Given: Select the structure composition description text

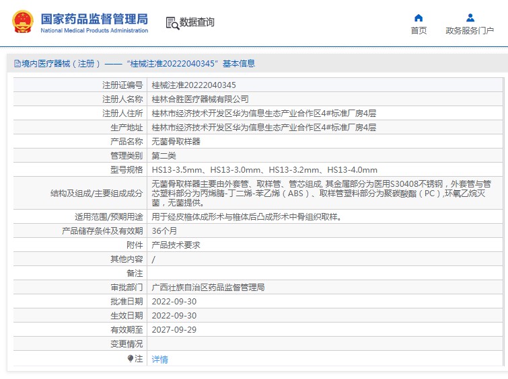Looking at the screenshot, I should click(322, 194).
